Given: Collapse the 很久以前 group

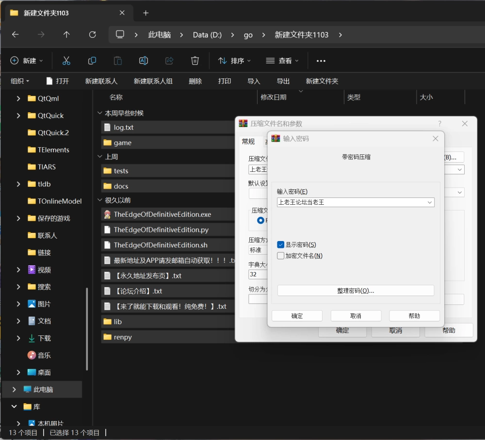Looking at the screenshot, I should tap(100, 200).
